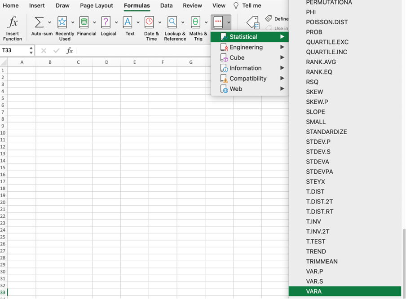This screenshot has width=406, height=299.
Task: Open the Lookup & Reference functions icon
Action: 172,22
